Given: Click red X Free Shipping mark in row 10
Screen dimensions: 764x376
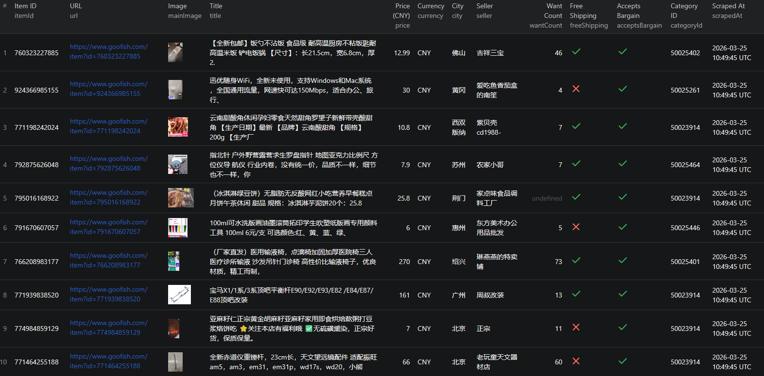Looking at the screenshot, I should [576, 361].
